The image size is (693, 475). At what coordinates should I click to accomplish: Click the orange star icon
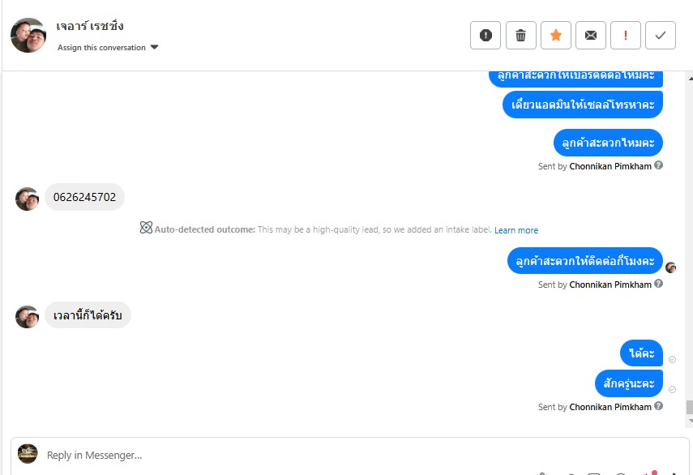(x=556, y=36)
